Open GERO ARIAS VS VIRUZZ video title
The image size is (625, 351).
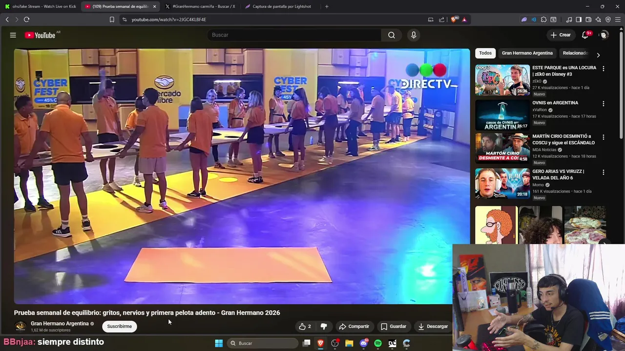(558, 175)
